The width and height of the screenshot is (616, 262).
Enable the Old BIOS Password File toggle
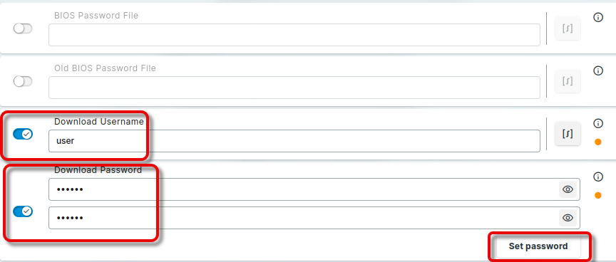tap(23, 81)
